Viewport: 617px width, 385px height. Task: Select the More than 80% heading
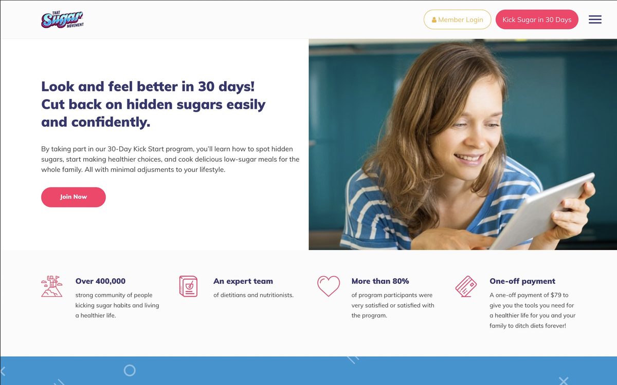point(380,281)
